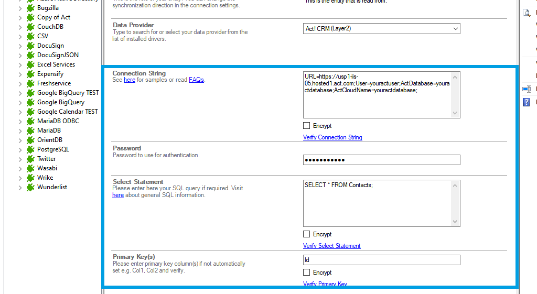
Task: Click the CouchDB puzzle icon
Action: (x=30, y=27)
